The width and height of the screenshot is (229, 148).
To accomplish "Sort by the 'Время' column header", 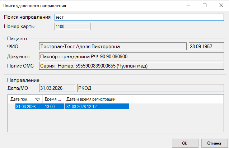I will (x=53, y=99).
